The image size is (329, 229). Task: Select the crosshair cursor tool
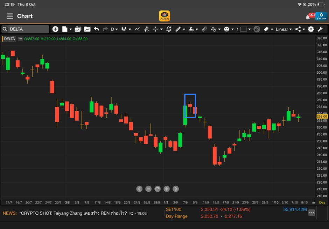155,29
